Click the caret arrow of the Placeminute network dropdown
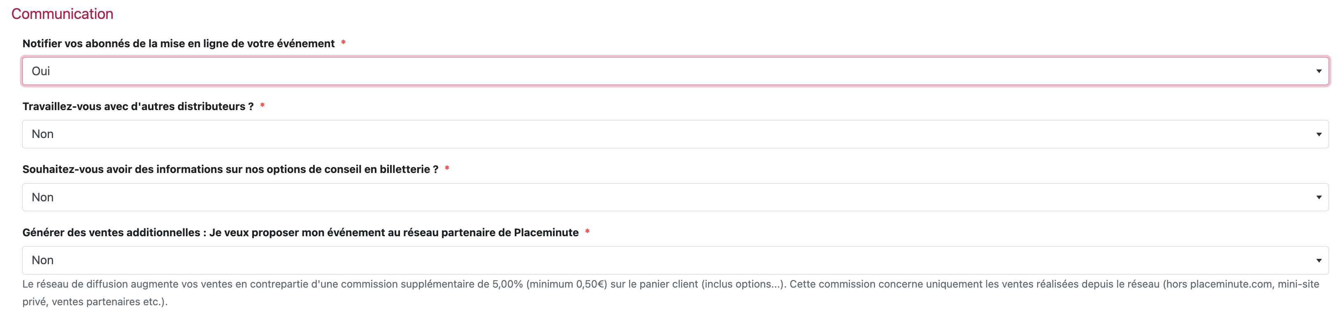Image resolution: width=1343 pixels, height=318 pixels. [1318, 260]
